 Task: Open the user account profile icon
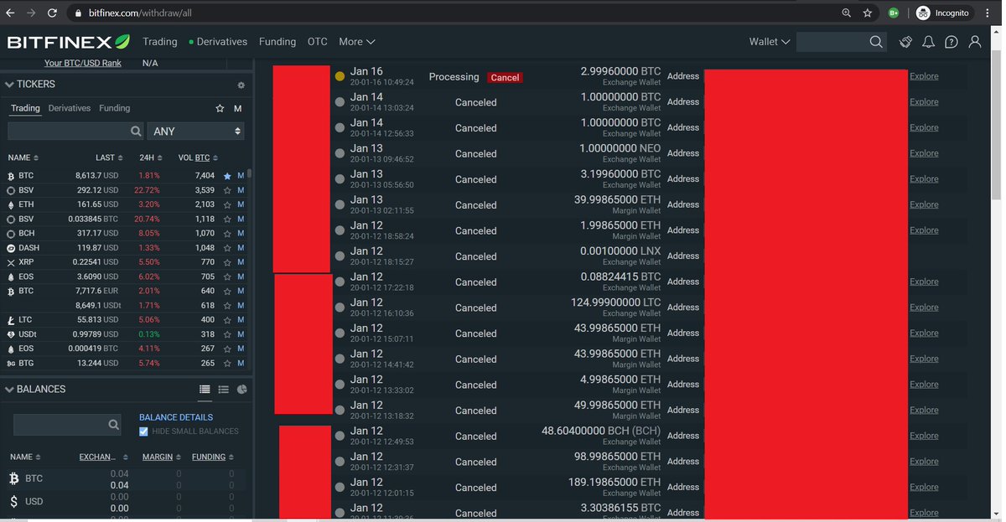[975, 42]
